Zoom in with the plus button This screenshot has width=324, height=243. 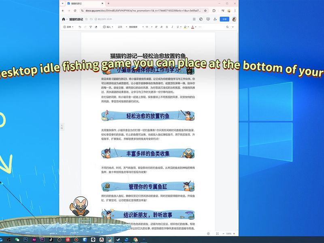point(234,234)
